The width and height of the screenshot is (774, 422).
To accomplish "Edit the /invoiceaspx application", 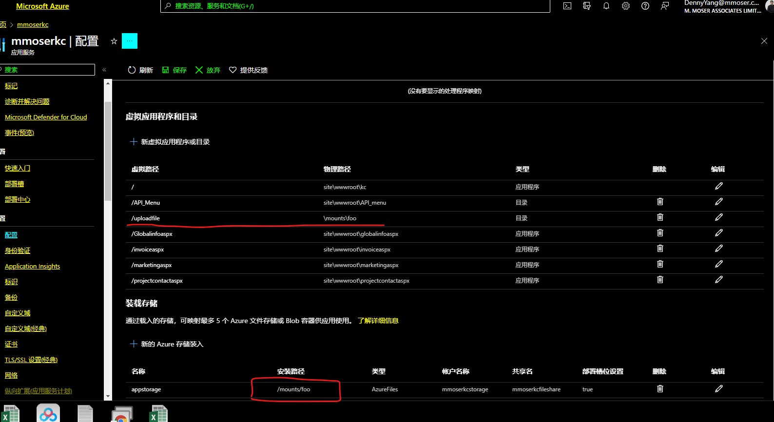I will point(718,249).
